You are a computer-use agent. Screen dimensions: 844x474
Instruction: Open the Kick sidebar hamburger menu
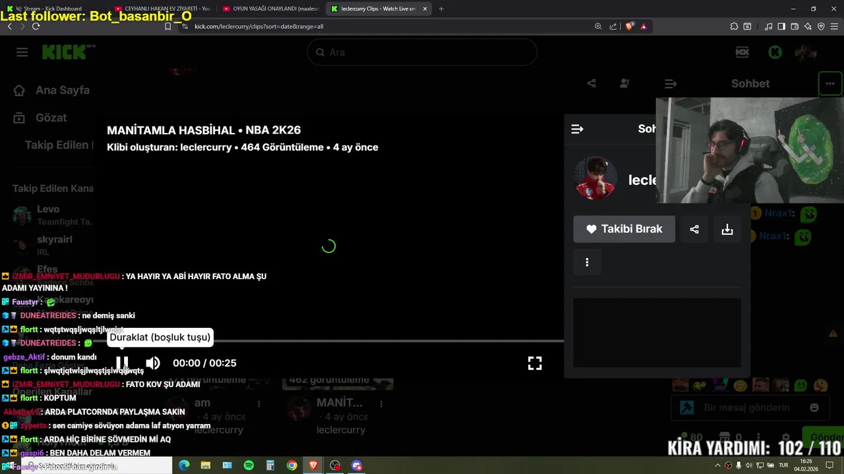point(22,52)
